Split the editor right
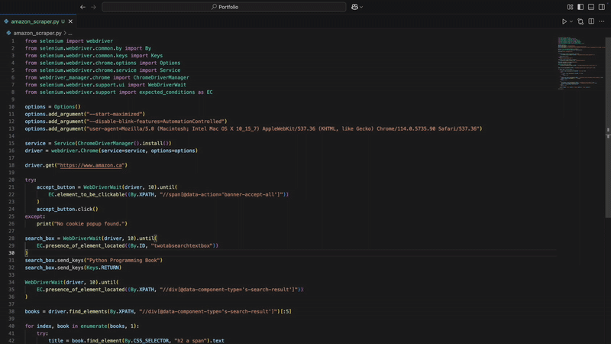This screenshot has height=344, width=611. [591, 21]
